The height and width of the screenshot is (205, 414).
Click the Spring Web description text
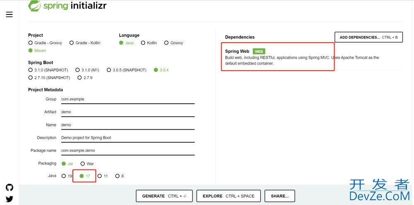(302, 60)
